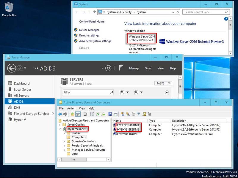Click System and Security breadcrumb

[119, 12]
